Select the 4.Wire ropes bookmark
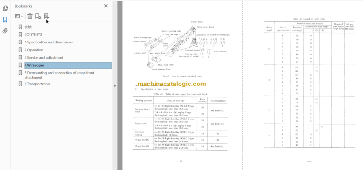Screen dimensions: 363x170 pyautogui.click(x=68, y=65)
